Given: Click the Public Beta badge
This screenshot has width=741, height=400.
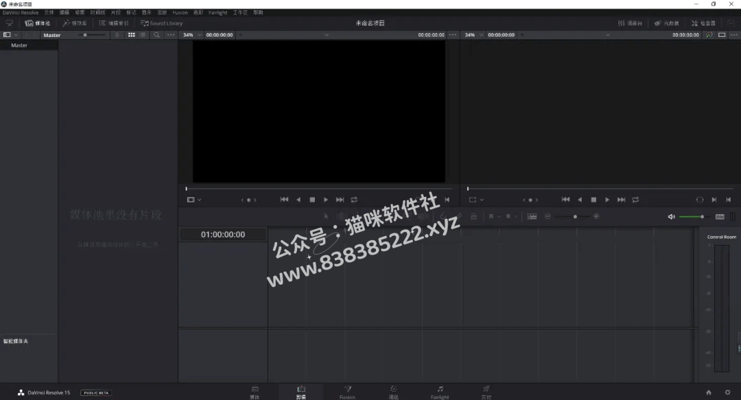Looking at the screenshot, I should click(x=96, y=393).
